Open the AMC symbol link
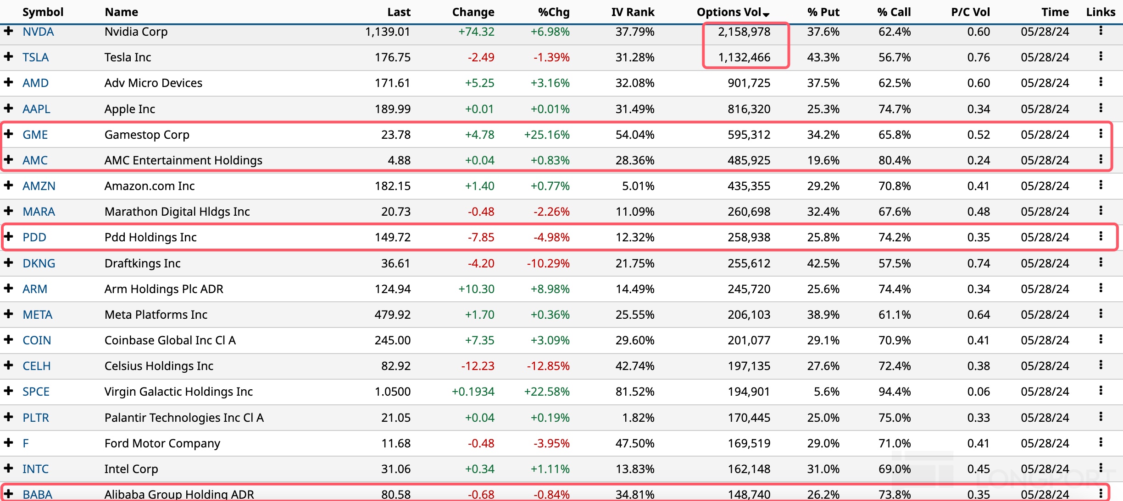 pyautogui.click(x=35, y=160)
